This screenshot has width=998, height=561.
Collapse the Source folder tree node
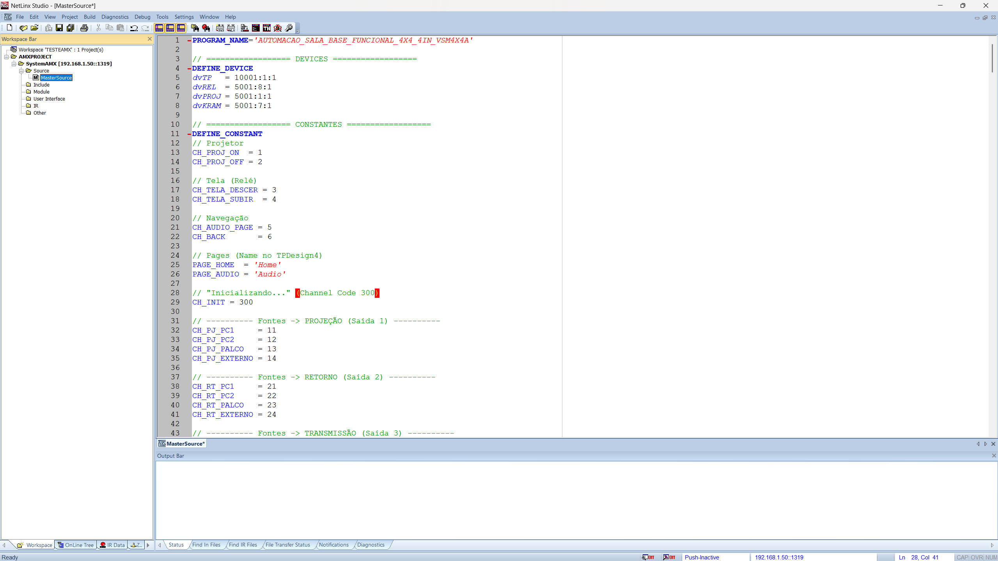pos(21,71)
